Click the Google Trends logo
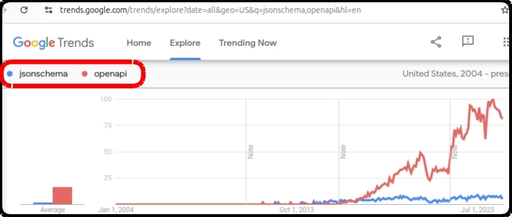512x217 pixels. [x=54, y=43]
